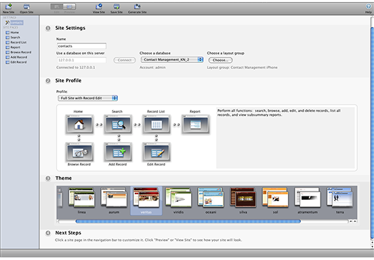Switch to Edit mode in the toolbar
This screenshot has height=260, width=374.
point(57,7)
